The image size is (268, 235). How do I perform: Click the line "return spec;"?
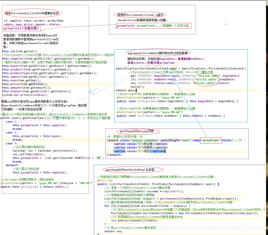click(x=126, y=90)
